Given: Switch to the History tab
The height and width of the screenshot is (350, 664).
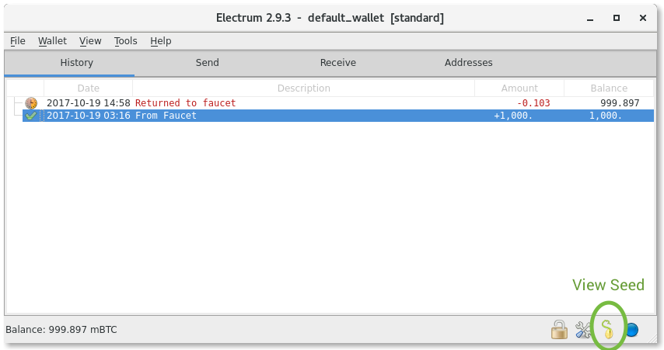Looking at the screenshot, I should pos(76,63).
